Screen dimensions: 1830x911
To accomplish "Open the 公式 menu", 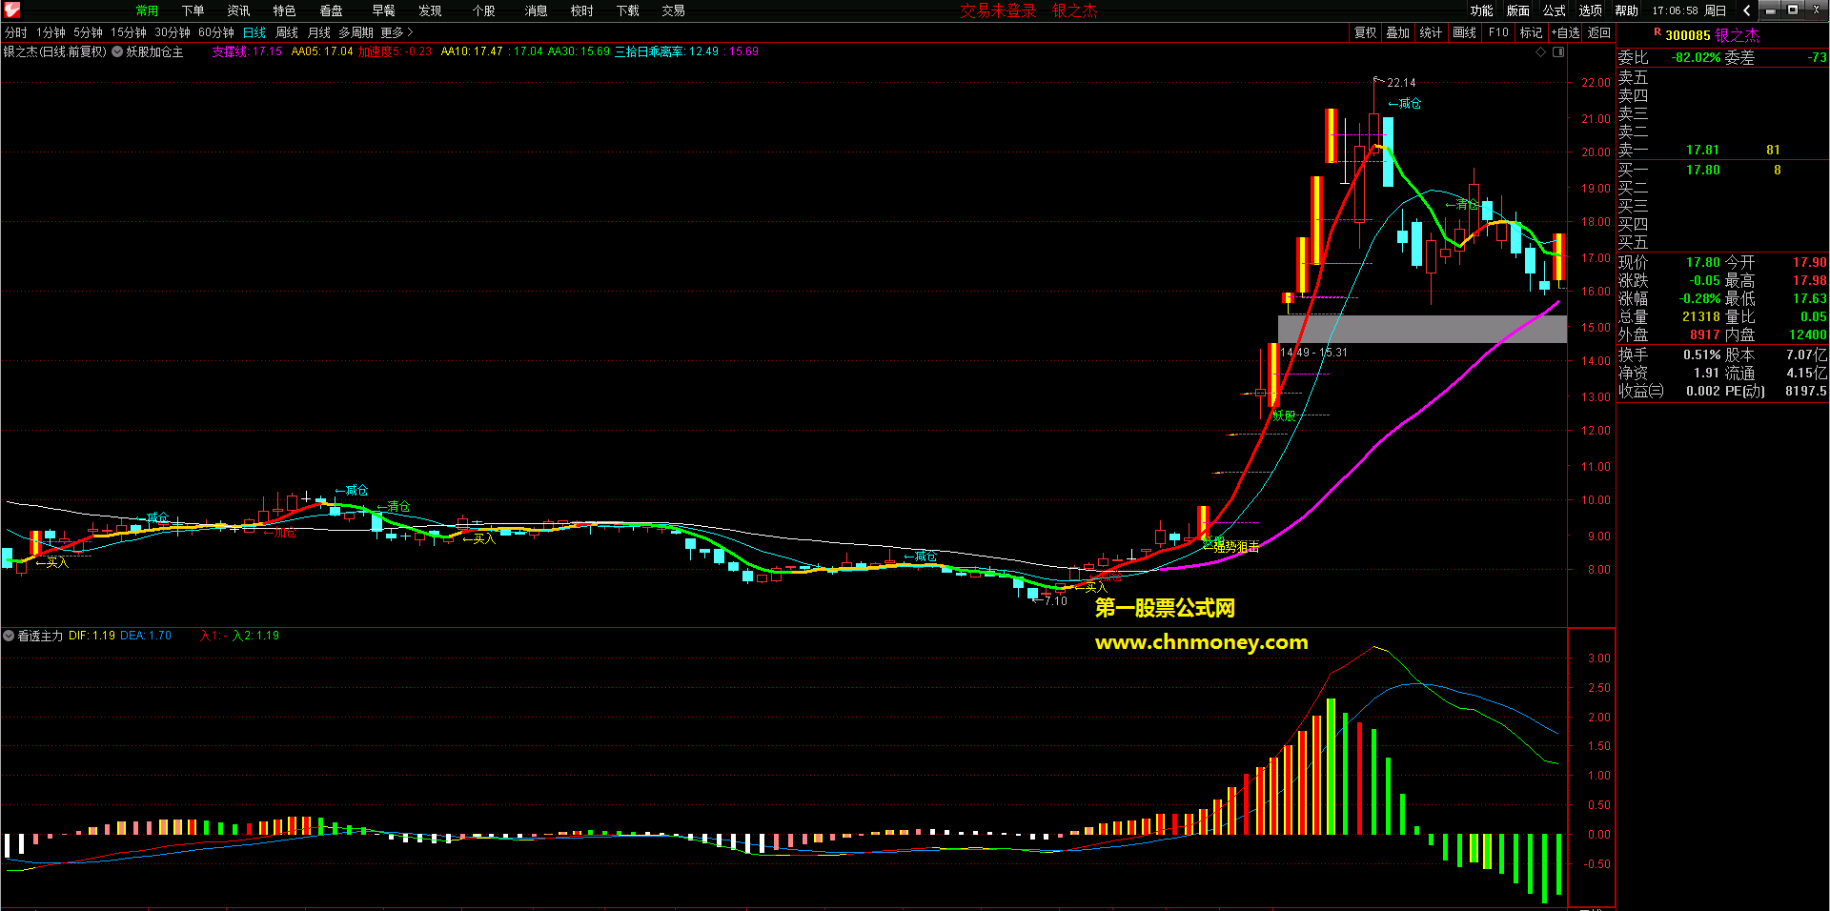I will (1554, 10).
